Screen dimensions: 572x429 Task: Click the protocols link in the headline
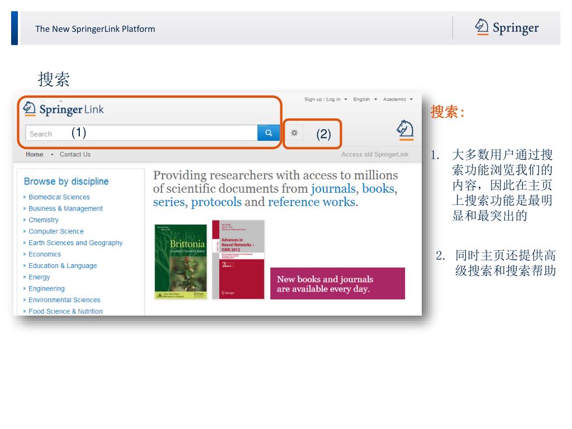click(x=216, y=202)
